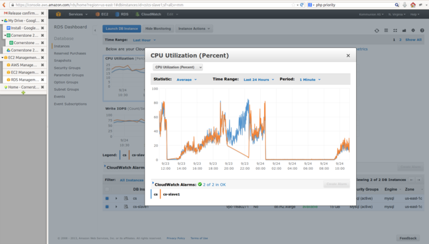
Task: Open CloudWatch service shortcut
Action: [x=148, y=14]
